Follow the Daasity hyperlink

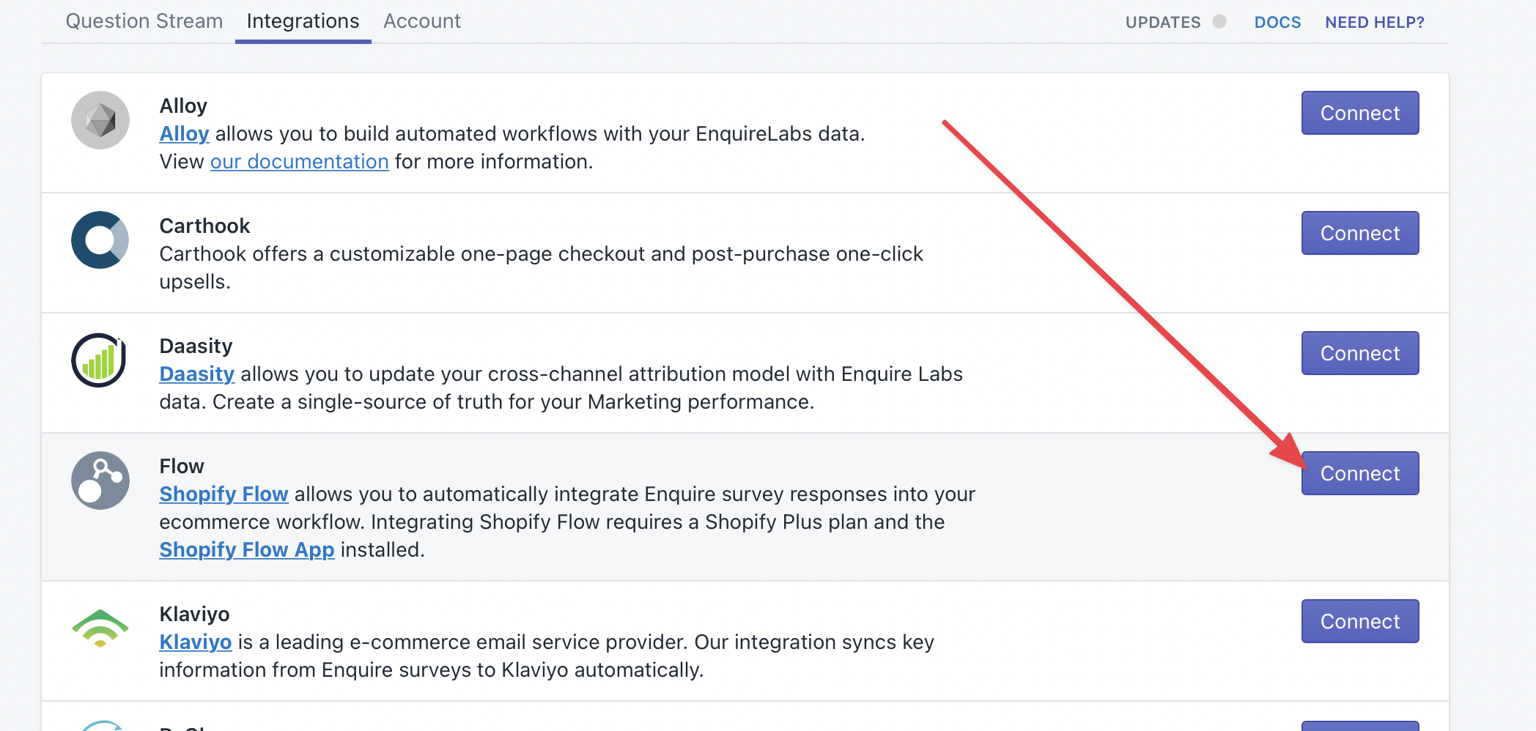(x=196, y=374)
